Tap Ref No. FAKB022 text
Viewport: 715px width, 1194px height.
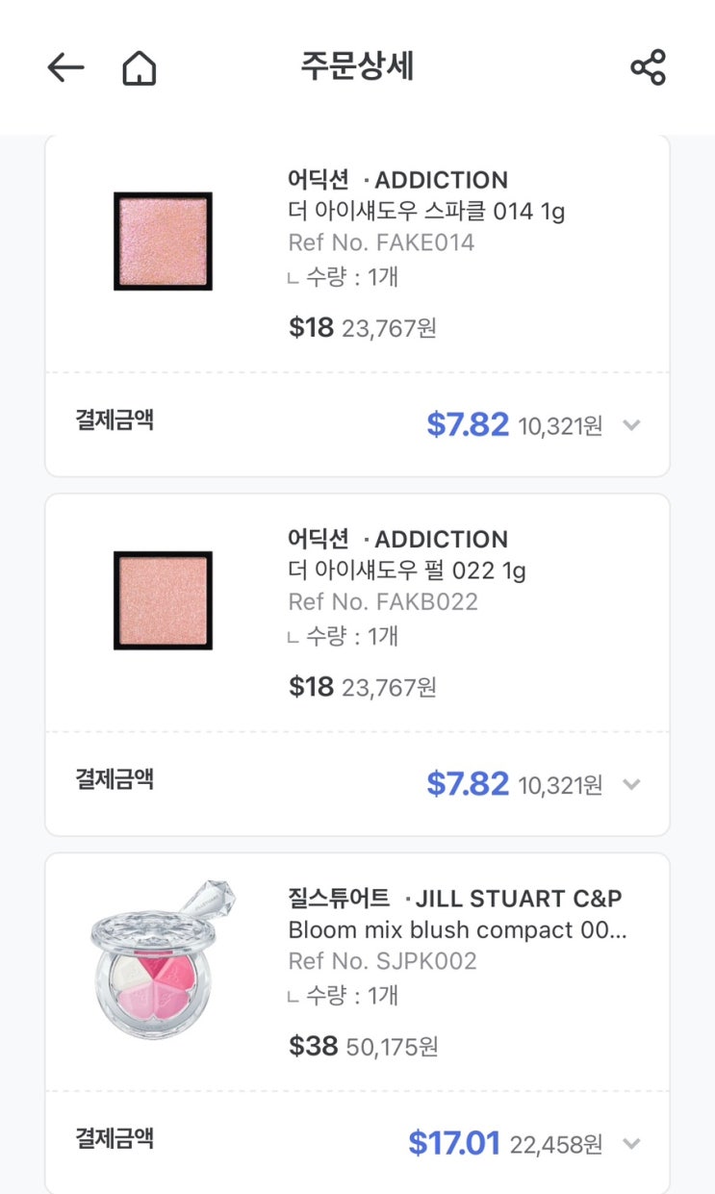click(383, 601)
